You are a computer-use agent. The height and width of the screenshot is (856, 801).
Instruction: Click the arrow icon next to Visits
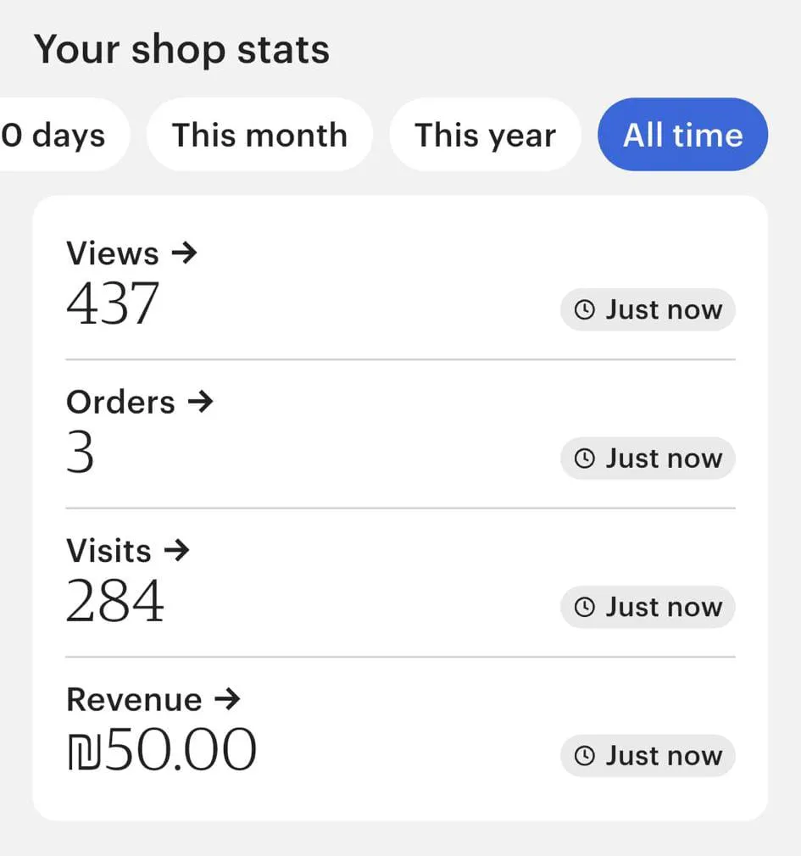pos(175,551)
